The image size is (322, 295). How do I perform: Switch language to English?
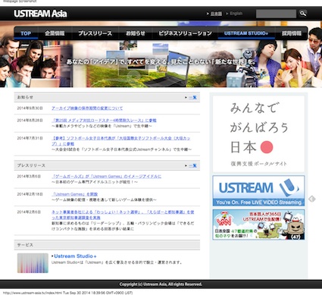click(x=236, y=14)
